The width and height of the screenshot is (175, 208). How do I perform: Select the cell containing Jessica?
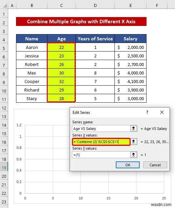[32, 56]
